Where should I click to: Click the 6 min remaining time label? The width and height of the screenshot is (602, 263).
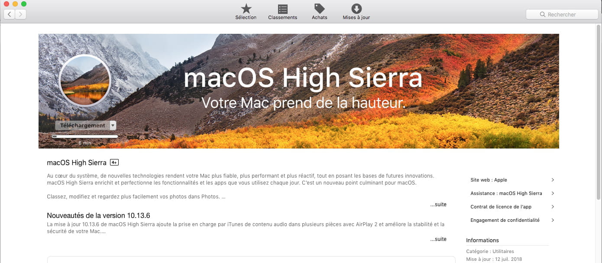[85, 143]
